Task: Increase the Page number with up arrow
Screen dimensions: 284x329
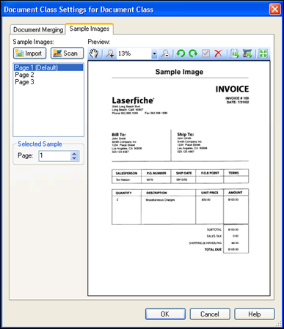Action: click(74, 154)
